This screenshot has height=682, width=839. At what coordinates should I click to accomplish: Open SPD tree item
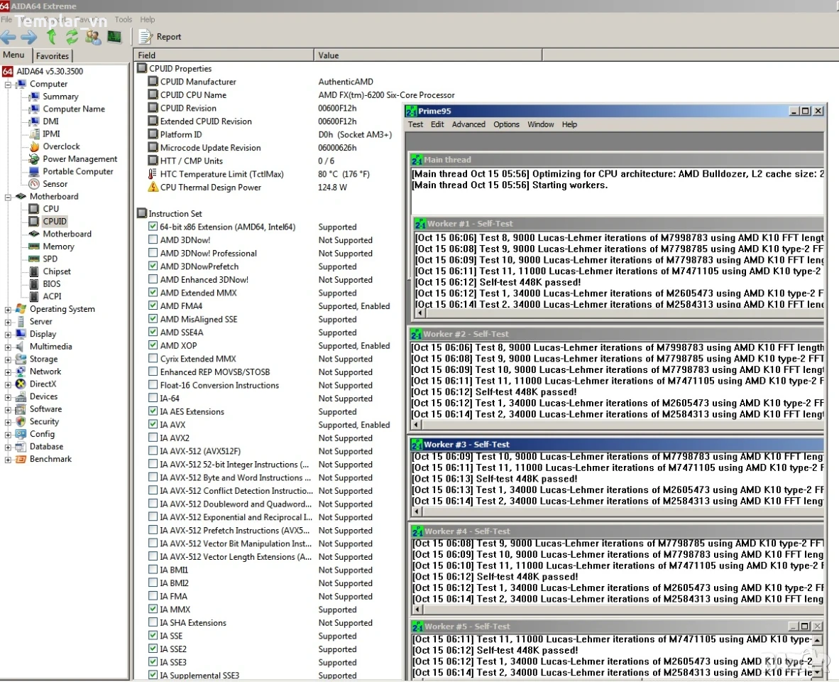tap(50, 259)
